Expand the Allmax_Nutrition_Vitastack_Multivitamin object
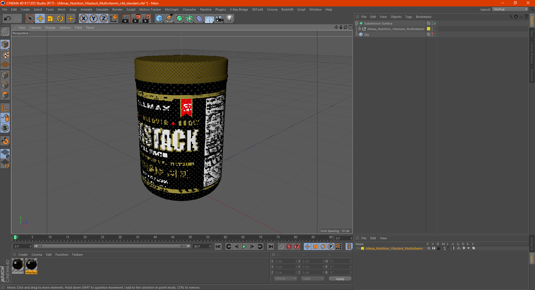This screenshot has width=535, height=290. 360,29
